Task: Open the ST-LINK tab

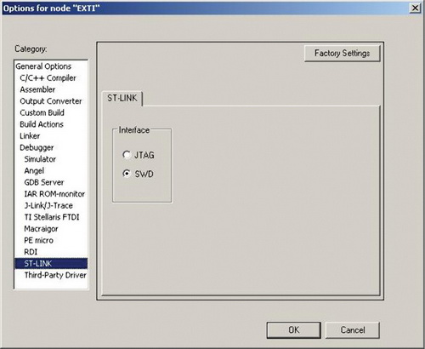Action: pos(122,98)
